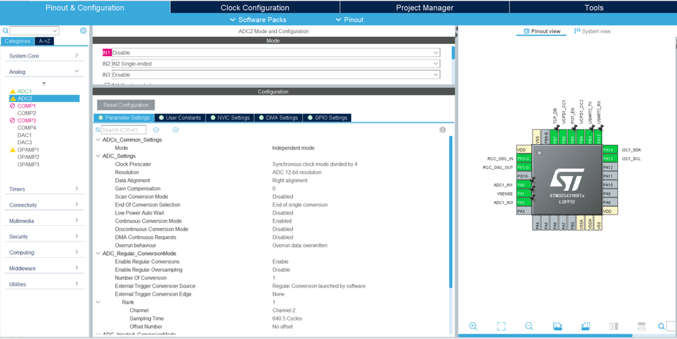Zoom out of the pinout view

[529, 326]
